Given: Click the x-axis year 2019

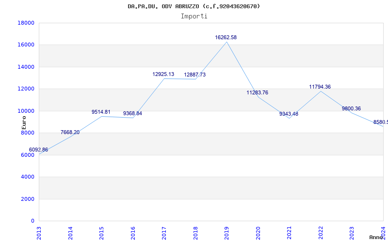Looking at the screenshot, I should pos(226,233).
